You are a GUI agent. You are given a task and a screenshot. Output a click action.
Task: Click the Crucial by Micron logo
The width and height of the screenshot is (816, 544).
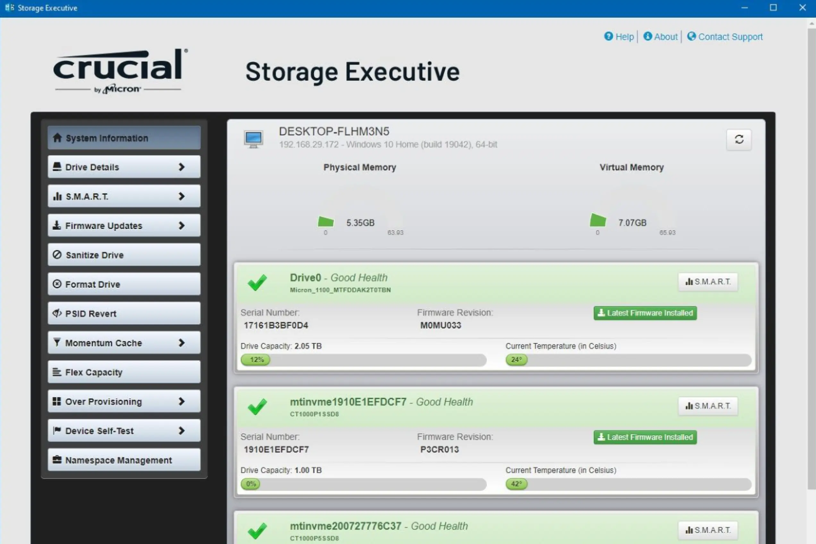(x=120, y=71)
